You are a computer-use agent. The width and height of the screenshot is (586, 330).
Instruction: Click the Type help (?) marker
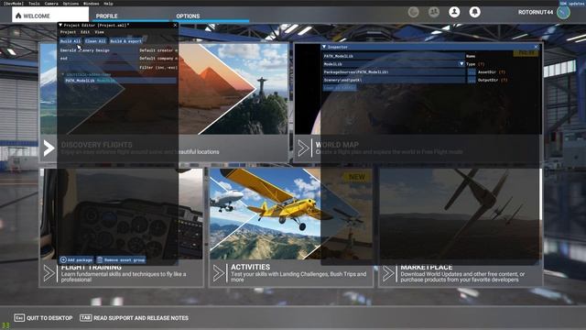click(482, 64)
